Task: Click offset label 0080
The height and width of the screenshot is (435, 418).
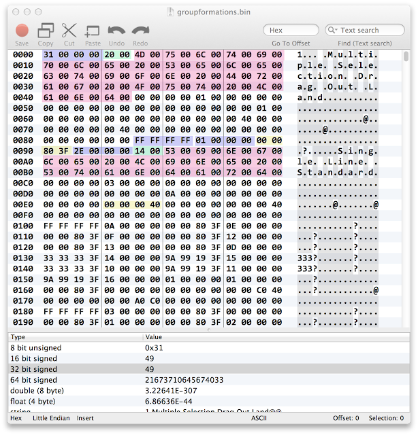Action: [22, 141]
